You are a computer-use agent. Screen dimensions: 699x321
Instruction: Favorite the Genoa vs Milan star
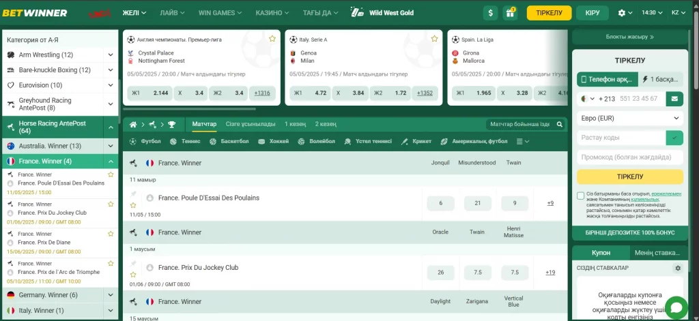pos(434,39)
